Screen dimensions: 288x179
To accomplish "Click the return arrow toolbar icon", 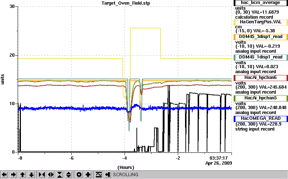I will click(x=107, y=175).
